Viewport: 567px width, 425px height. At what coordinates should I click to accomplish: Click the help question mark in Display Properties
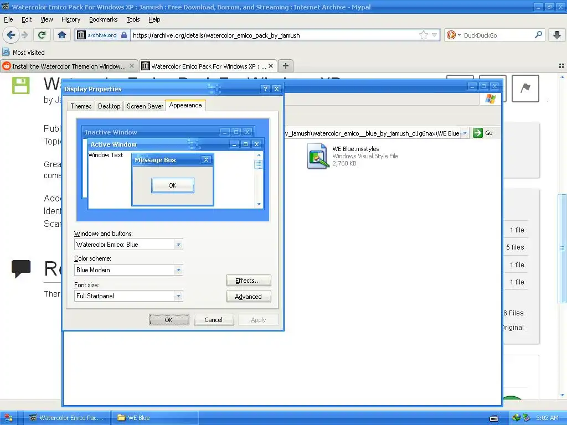click(265, 89)
